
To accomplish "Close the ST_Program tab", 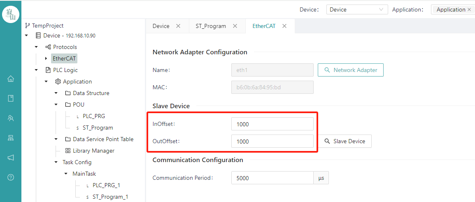I will (x=235, y=26).
